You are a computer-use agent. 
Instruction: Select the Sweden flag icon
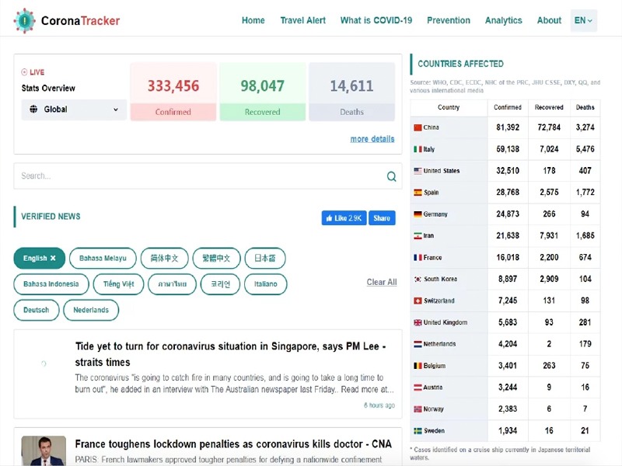(x=418, y=430)
